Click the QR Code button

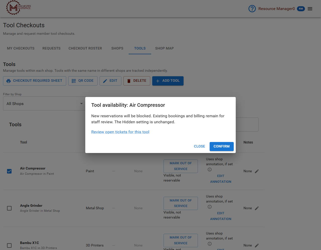pyautogui.click(x=83, y=81)
